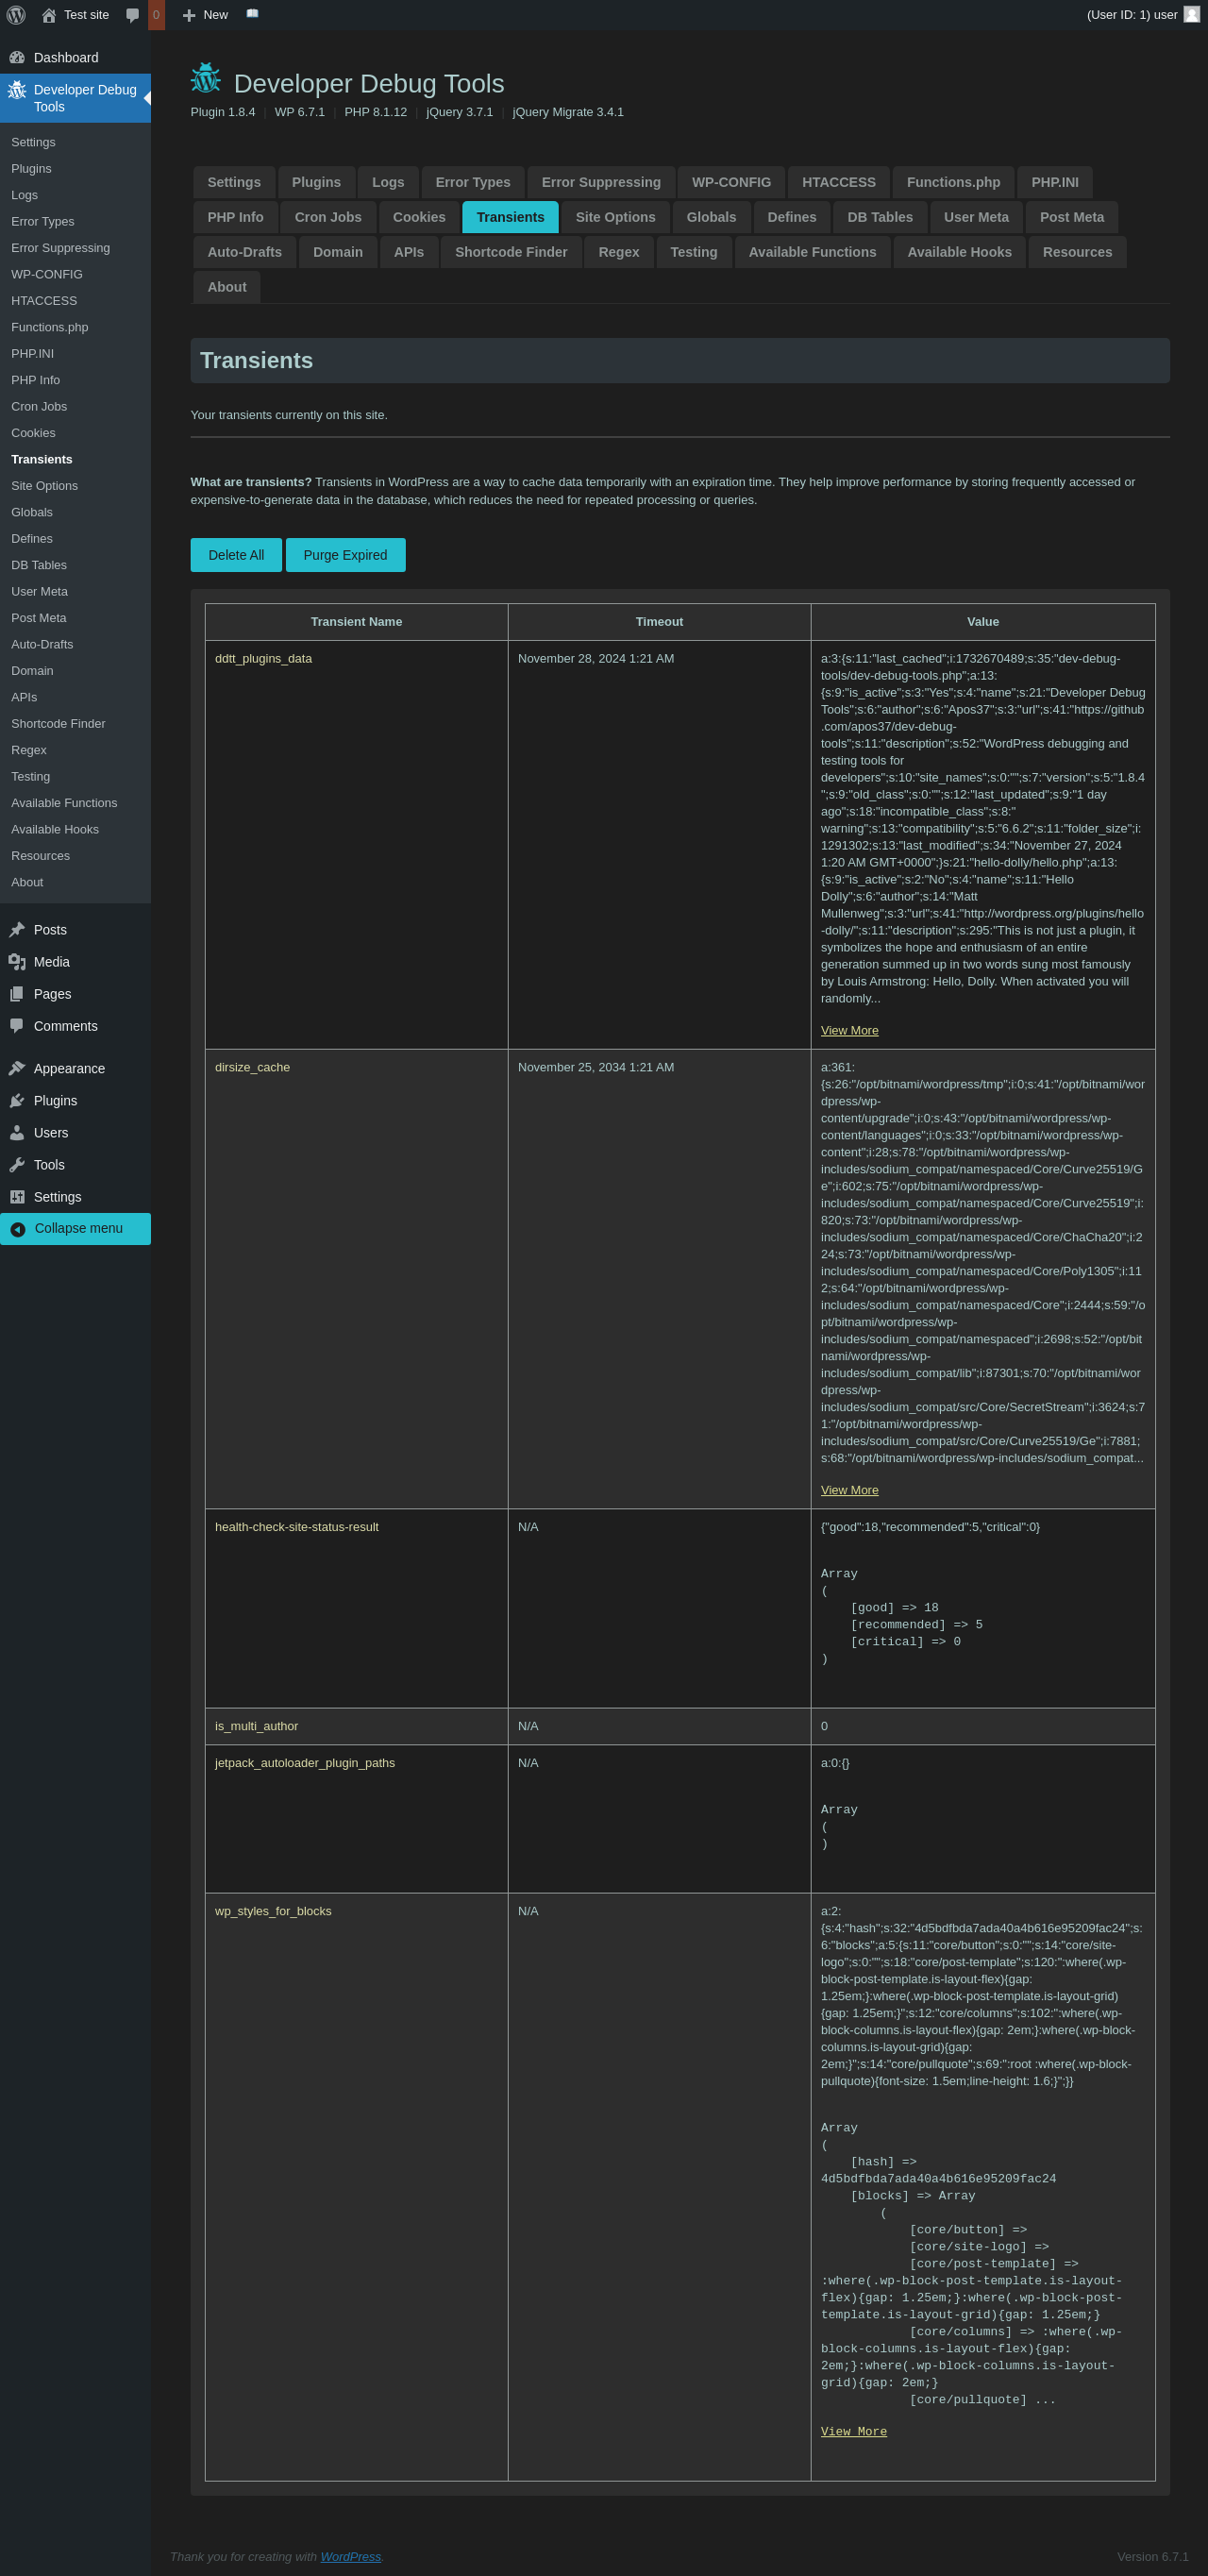The height and width of the screenshot is (2576, 1208).
Task: Open the comments bubble in admin bar
Action: pos(133,15)
